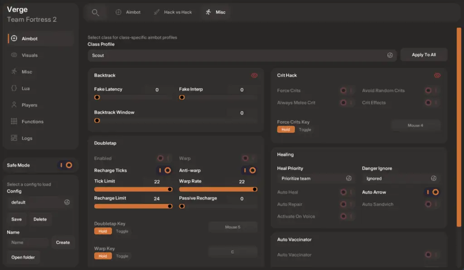
Task: Click the Fake Interp slider handle
Action: click(x=182, y=97)
